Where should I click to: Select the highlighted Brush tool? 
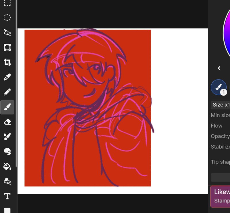coord(7,107)
